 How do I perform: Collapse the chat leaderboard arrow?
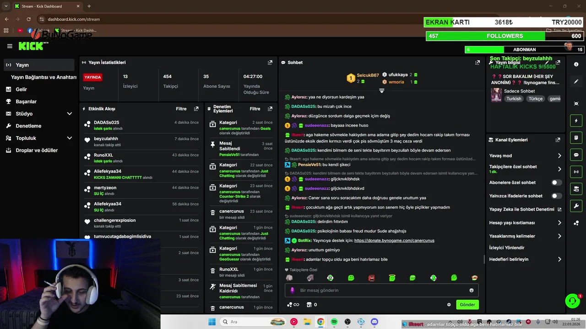381,91
